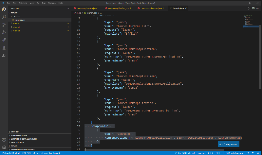This screenshot has width=262, height=155.
Task: Click the editor vertical scrollbar
Action: tap(260, 57)
